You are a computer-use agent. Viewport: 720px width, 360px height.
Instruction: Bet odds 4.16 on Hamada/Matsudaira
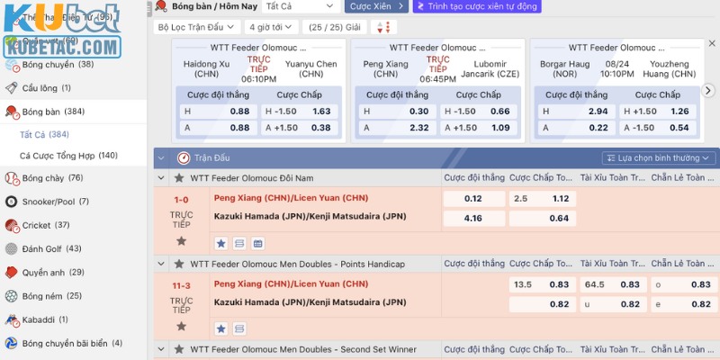click(x=474, y=219)
